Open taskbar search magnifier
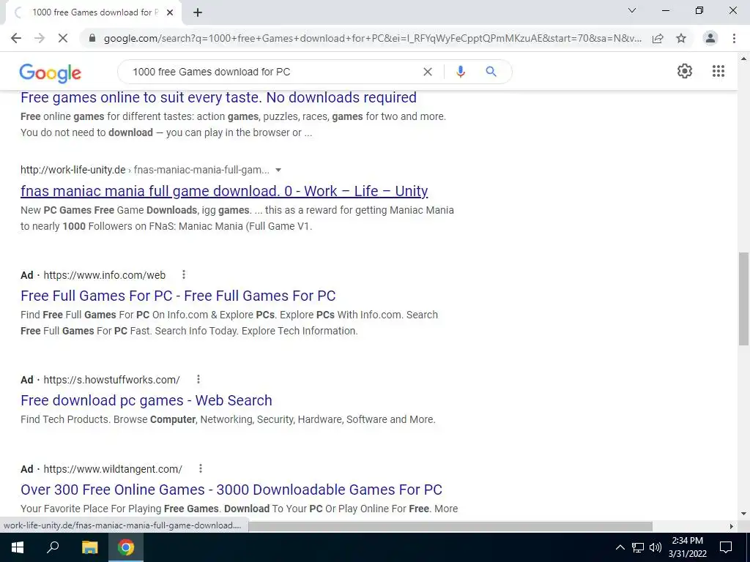Viewport: 750px width, 562px height. (x=53, y=547)
